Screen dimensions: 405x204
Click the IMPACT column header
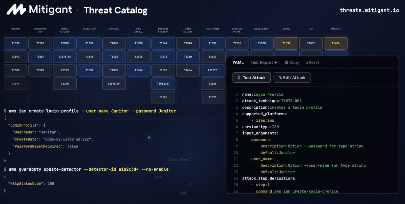coord(336,29)
